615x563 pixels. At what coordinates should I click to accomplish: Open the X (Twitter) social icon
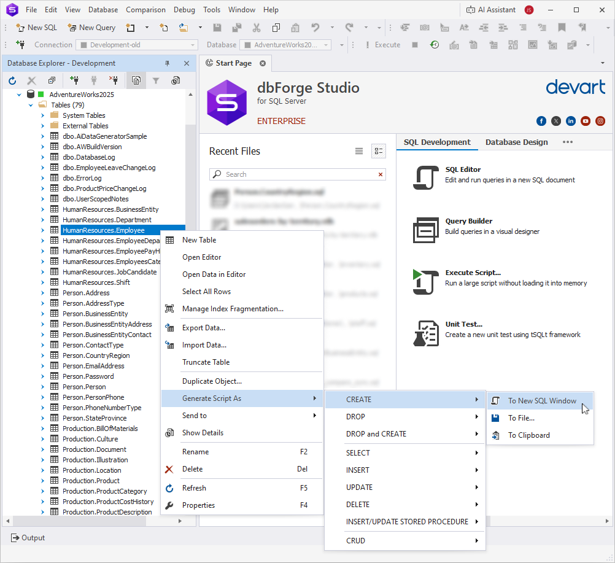[x=556, y=121]
